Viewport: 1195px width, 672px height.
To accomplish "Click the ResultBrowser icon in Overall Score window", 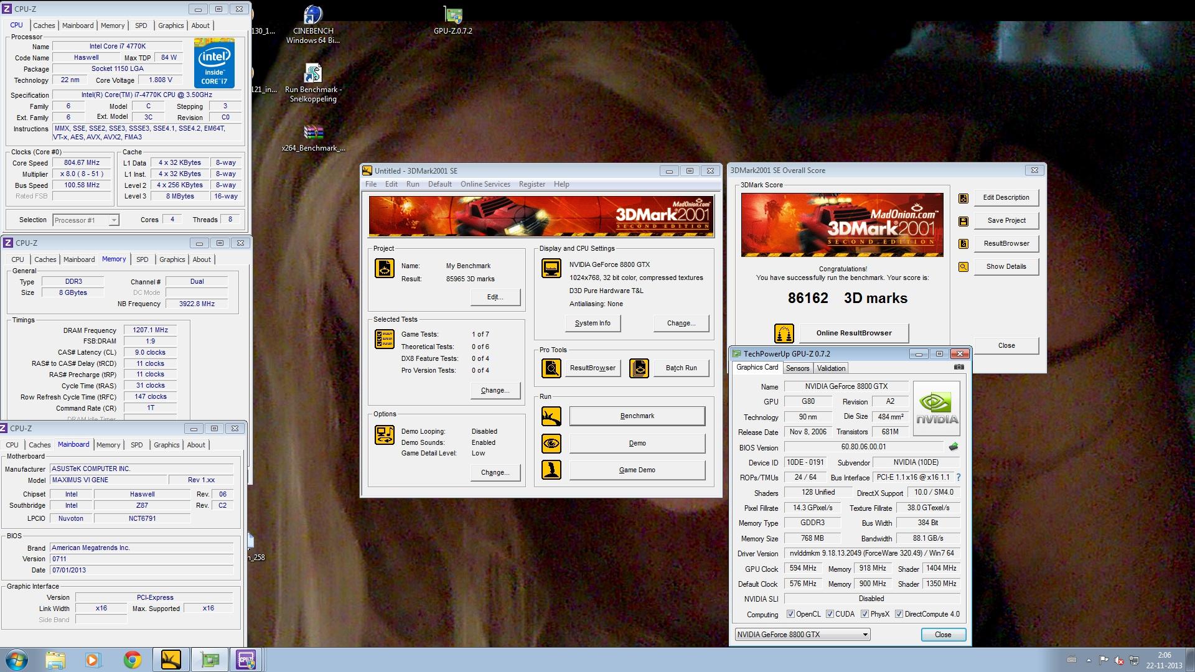I will click(963, 244).
